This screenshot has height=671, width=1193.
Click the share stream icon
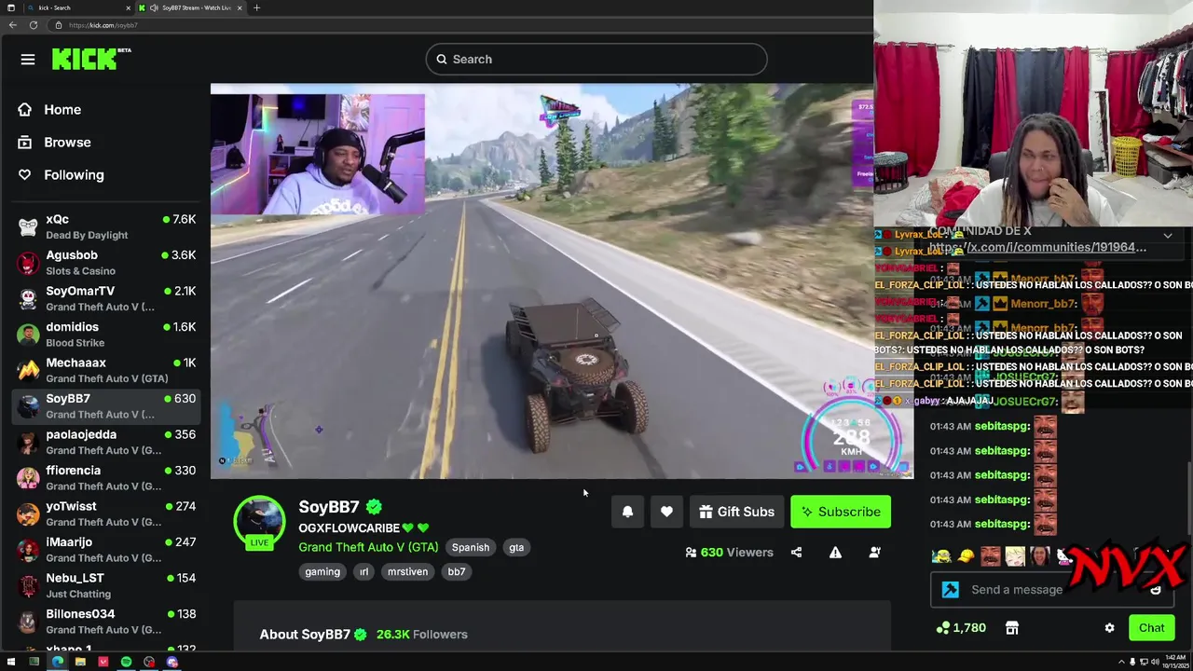[796, 553]
